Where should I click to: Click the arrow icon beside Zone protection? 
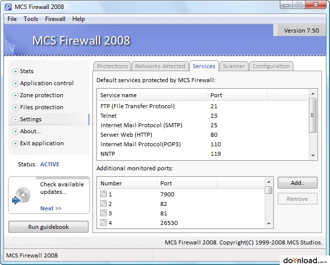coord(15,96)
